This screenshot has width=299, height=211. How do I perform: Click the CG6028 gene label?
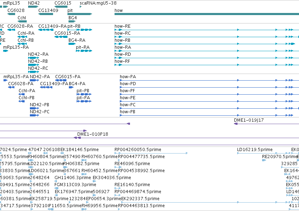point(16,10)
